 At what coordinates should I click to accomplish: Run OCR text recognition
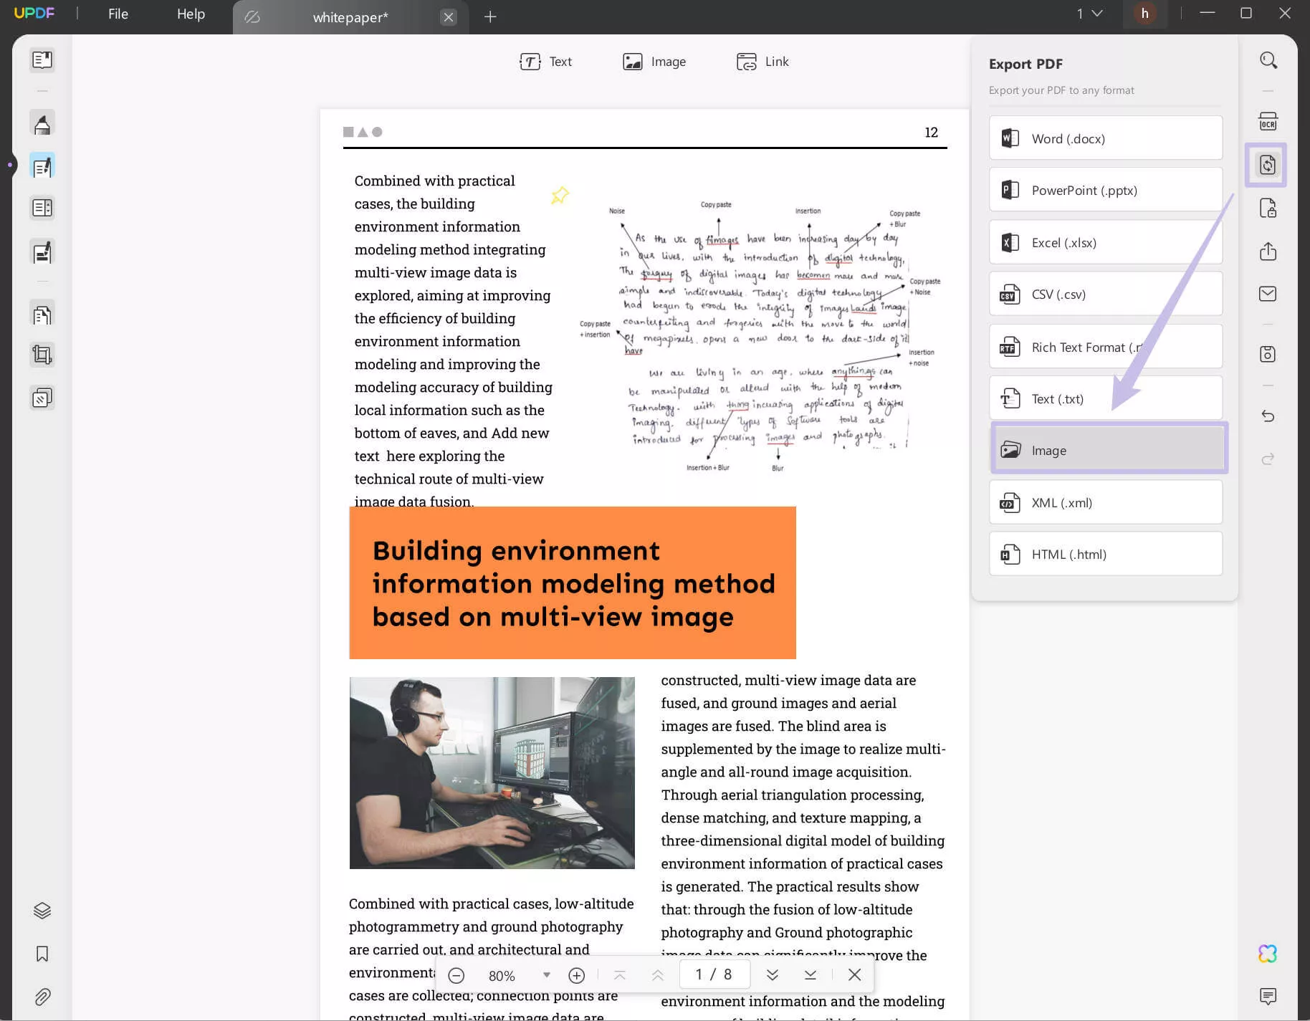click(1268, 122)
